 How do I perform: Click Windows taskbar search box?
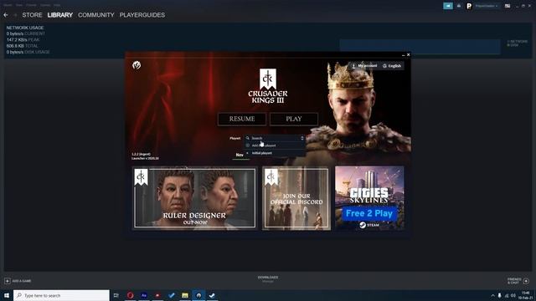[61, 295]
